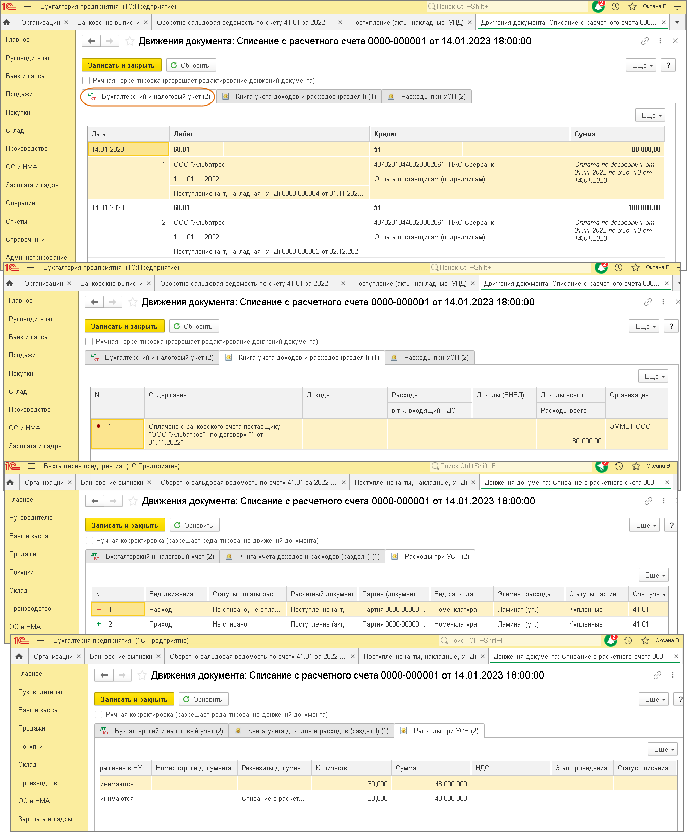Expand Еще dropdown beside help button in Доходы/Расходы window
Screen dimensions: 687x833
tap(644, 326)
